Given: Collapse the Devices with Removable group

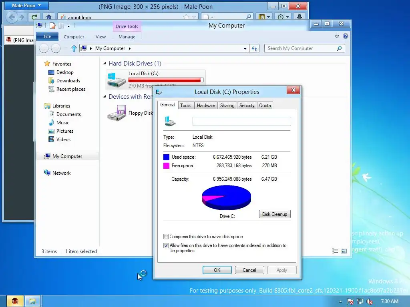Looking at the screenshot, I should click(105, 97).
